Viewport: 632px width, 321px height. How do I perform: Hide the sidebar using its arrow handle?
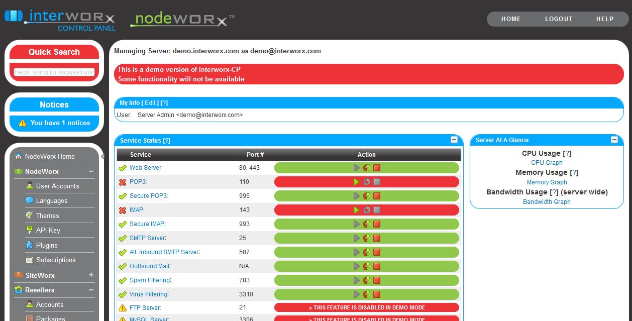[102, 157]
